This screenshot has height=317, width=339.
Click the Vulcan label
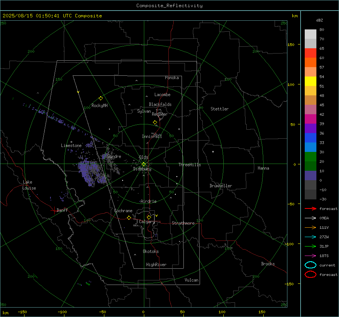pyautogui.click(x=191, y=280)
